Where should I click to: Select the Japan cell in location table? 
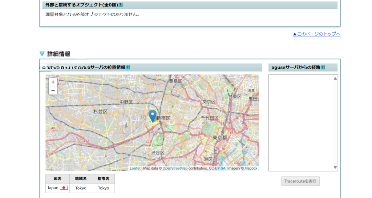tap(57, 188)
